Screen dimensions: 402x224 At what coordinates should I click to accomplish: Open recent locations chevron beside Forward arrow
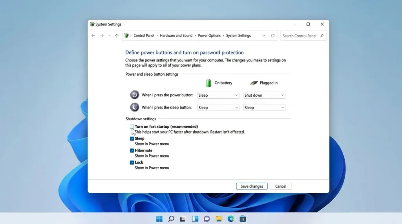coord(109,36)
